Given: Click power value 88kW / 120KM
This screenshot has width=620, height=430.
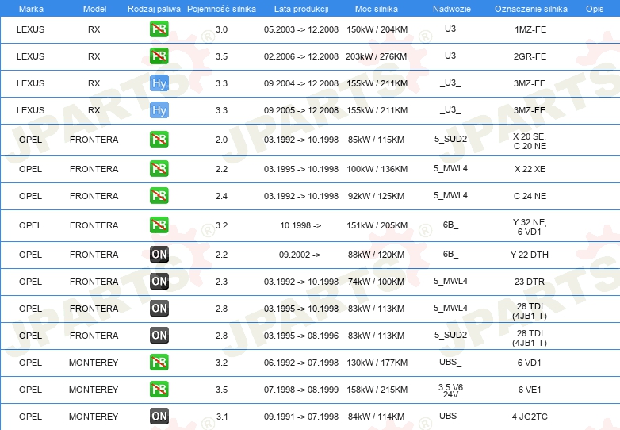Looking at the screenshot, I should [377, 255].
